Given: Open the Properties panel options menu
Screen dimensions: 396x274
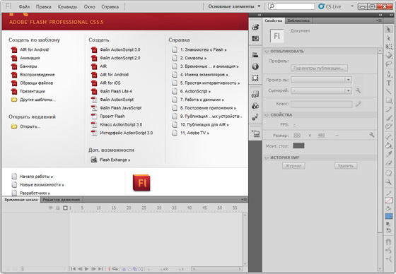Looking at the screenshot, I should (379, 20).
